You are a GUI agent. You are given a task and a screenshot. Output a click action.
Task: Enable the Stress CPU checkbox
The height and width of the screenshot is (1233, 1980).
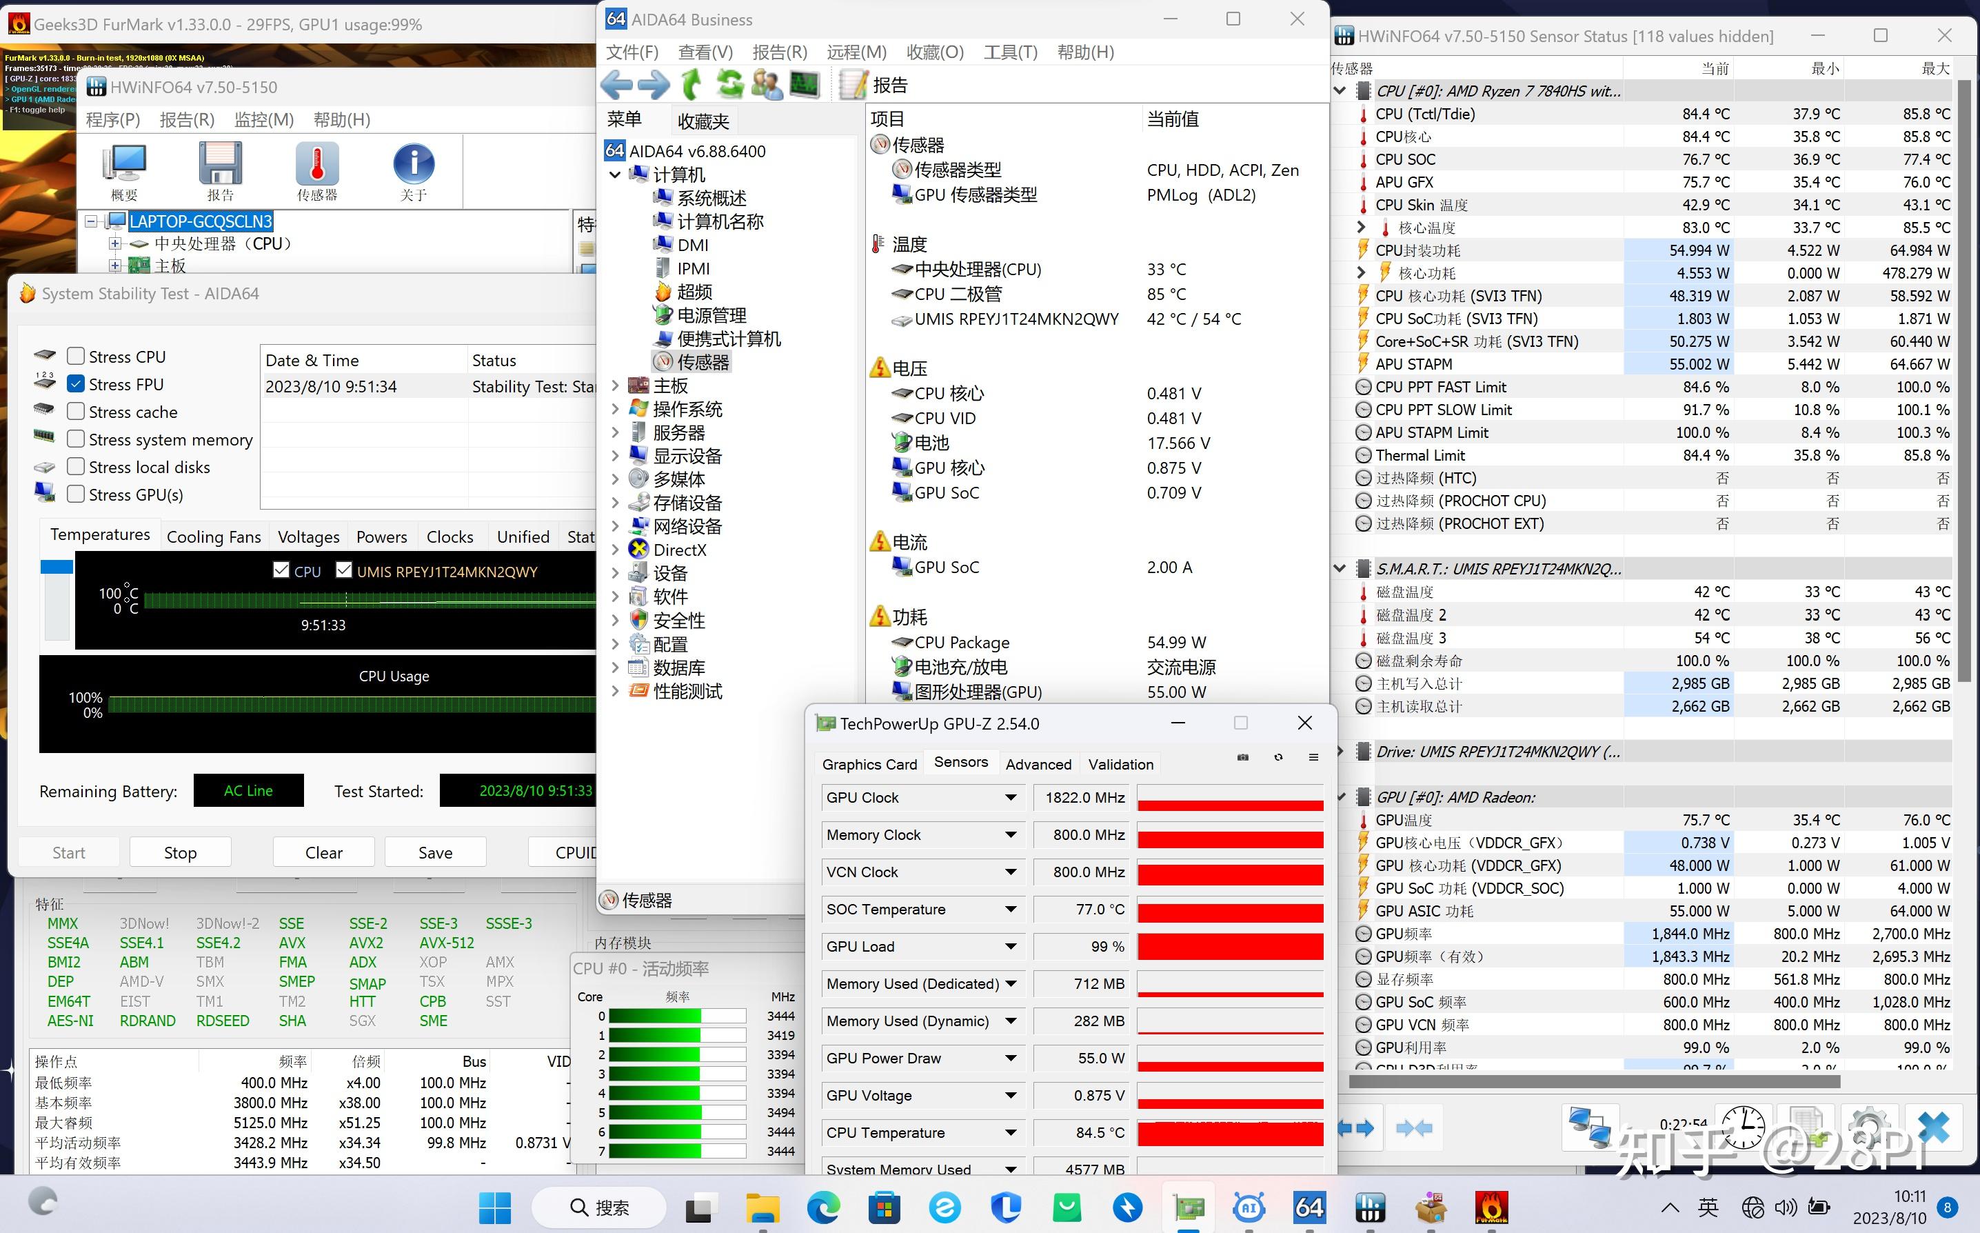coord(76,356)
